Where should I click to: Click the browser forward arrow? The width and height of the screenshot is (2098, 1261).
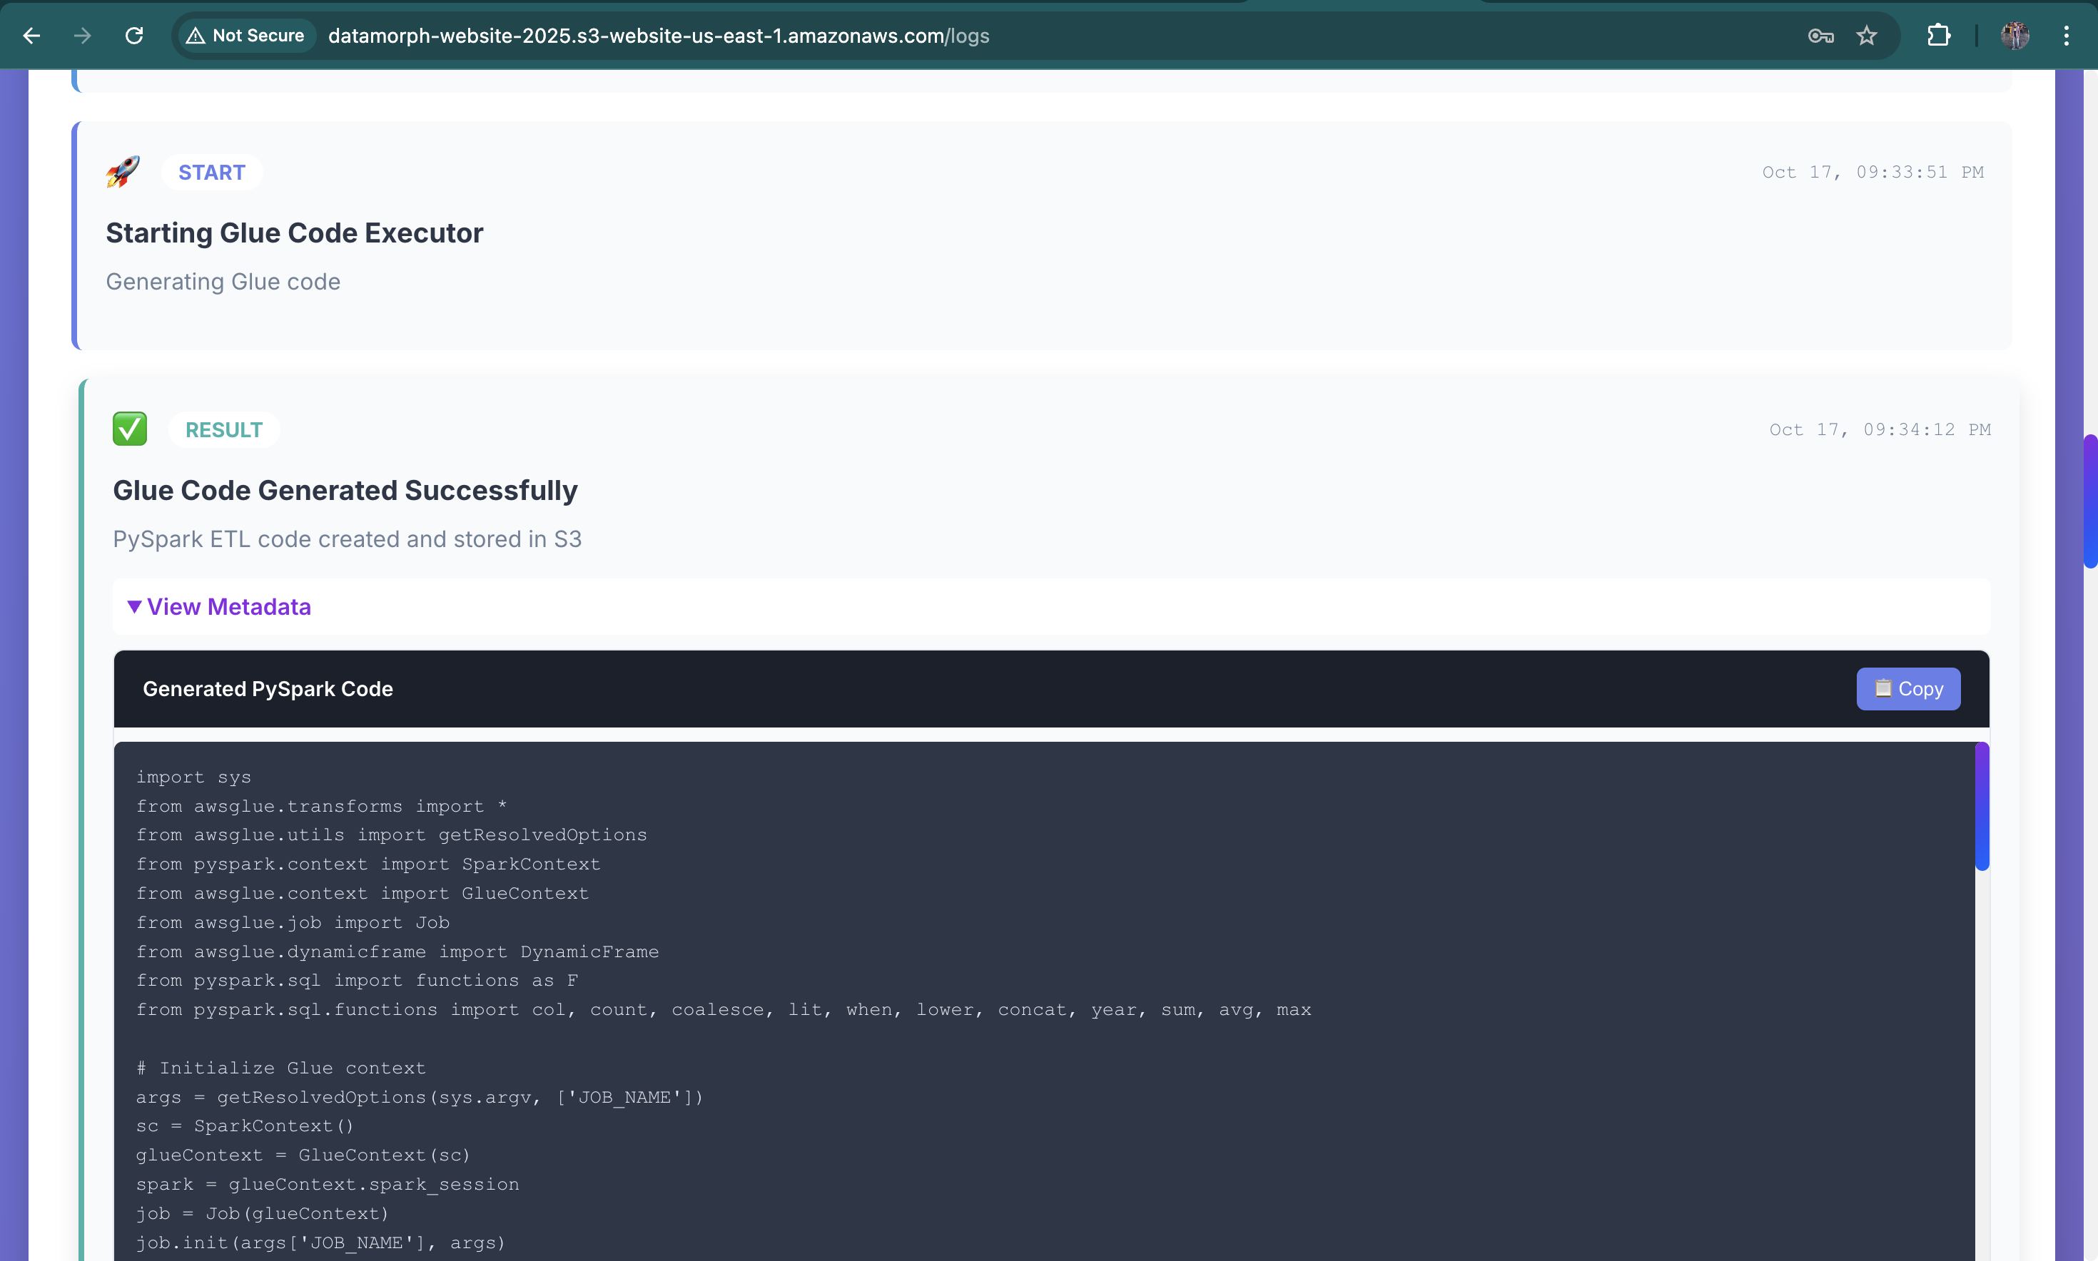click(83, 36)
